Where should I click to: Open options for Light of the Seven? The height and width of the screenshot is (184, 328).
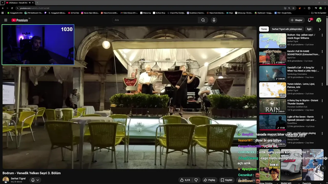tap(322, 117)
